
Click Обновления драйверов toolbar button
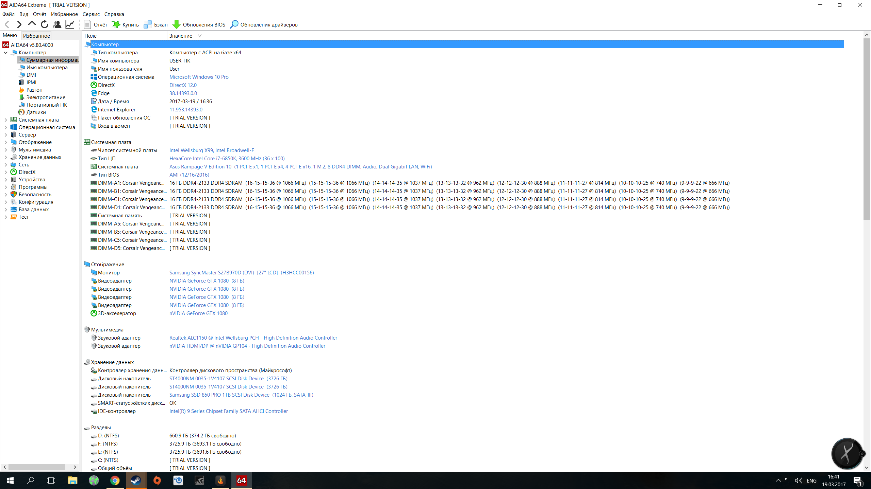click(264, 24)
